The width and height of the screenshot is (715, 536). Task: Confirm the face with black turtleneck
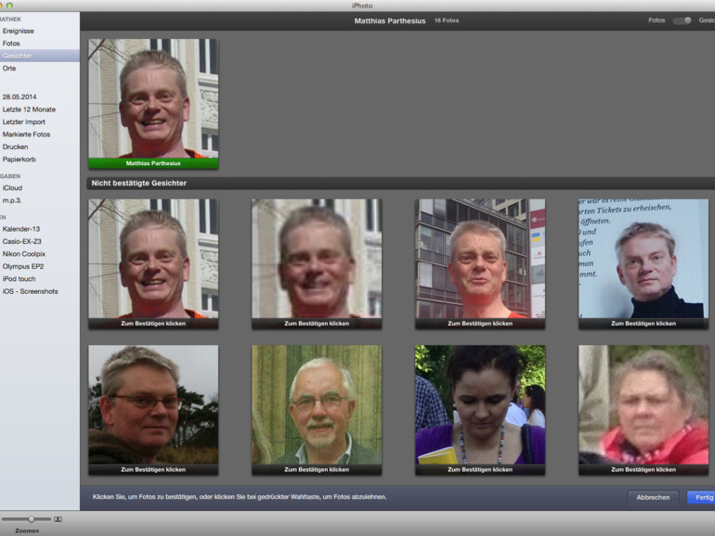pos(643,263)
